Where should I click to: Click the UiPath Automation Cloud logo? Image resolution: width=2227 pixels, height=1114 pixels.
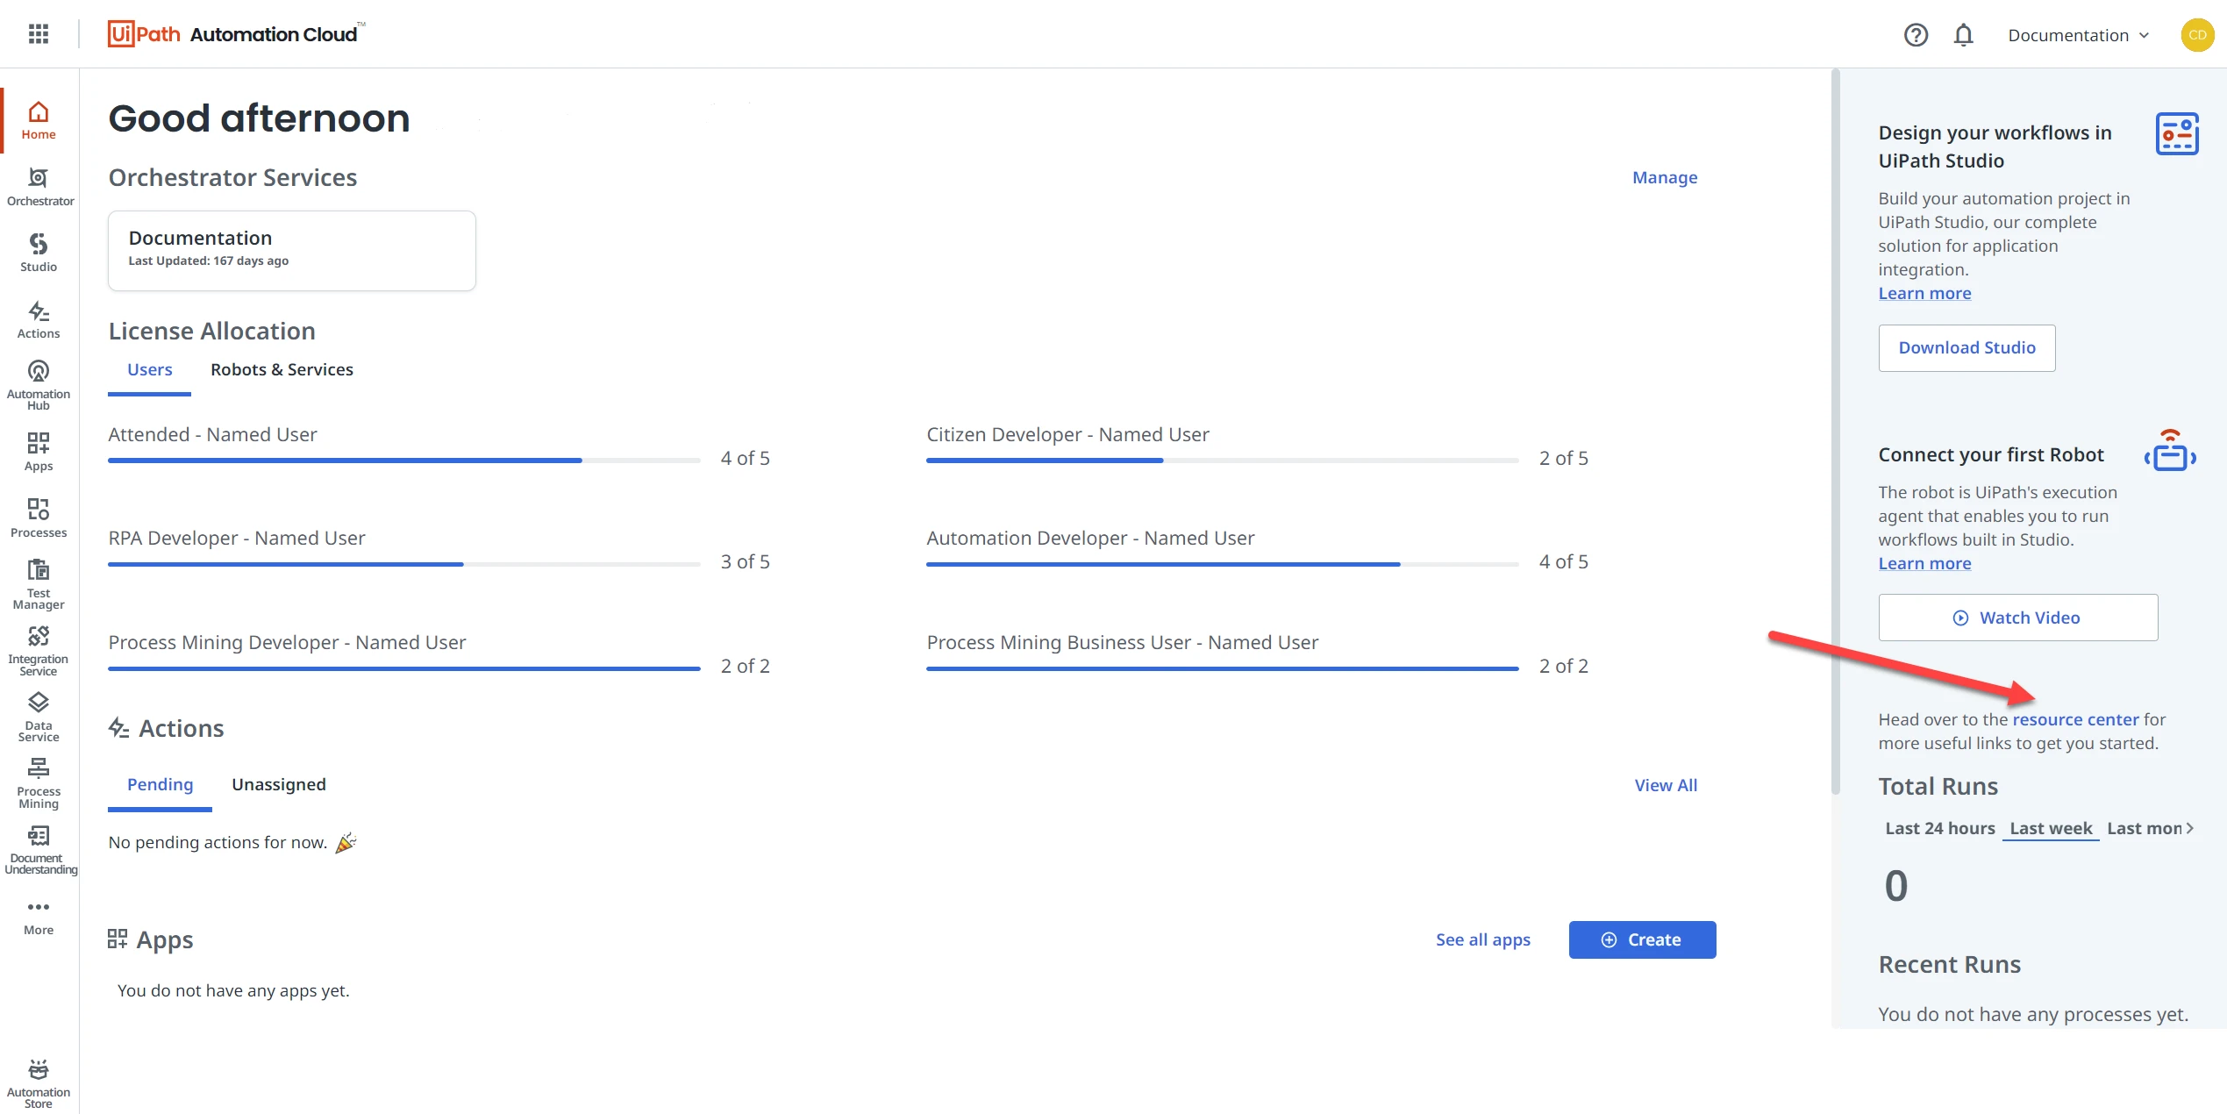click(x=236, y=34)
